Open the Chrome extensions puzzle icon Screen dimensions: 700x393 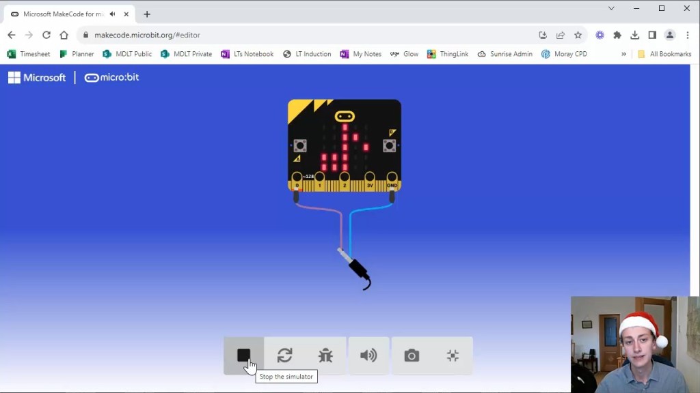(617, 35)
